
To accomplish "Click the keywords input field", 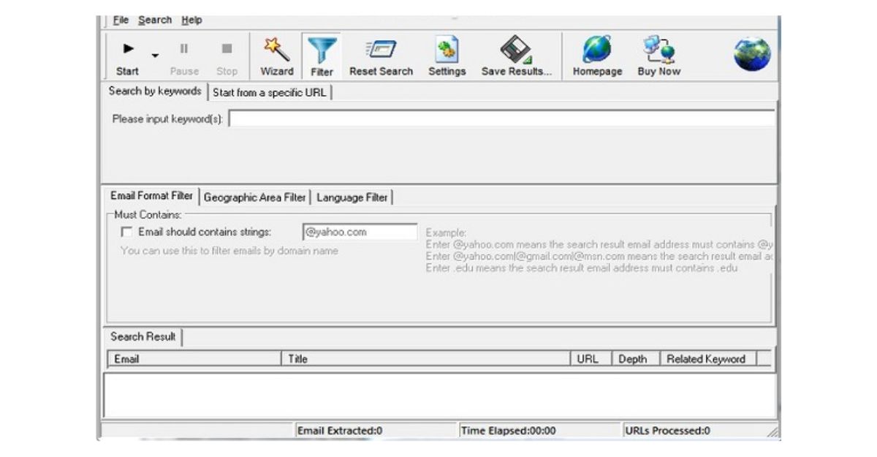I will click(504, 118).
